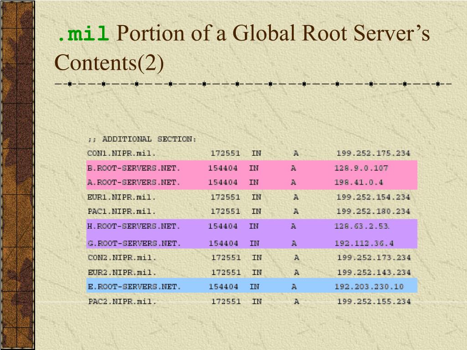The image size is (467, 350).
Task: Select G.ROOT-SERVERS.NET. hostname
Action: [134, 243]
